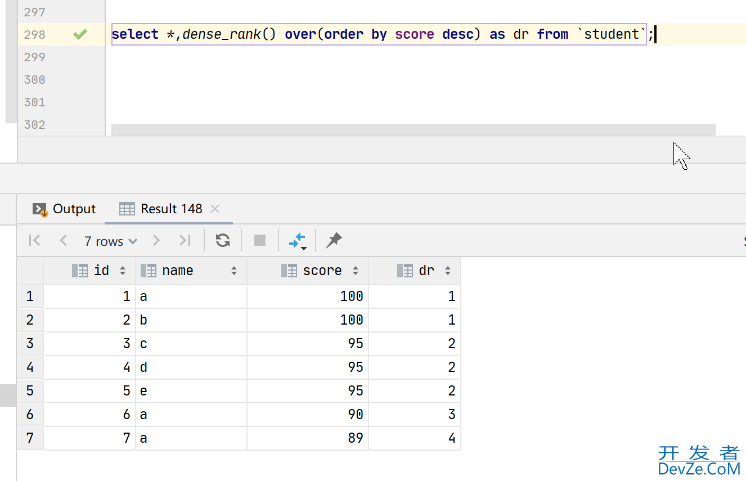Select row 1 header in results

30,296
